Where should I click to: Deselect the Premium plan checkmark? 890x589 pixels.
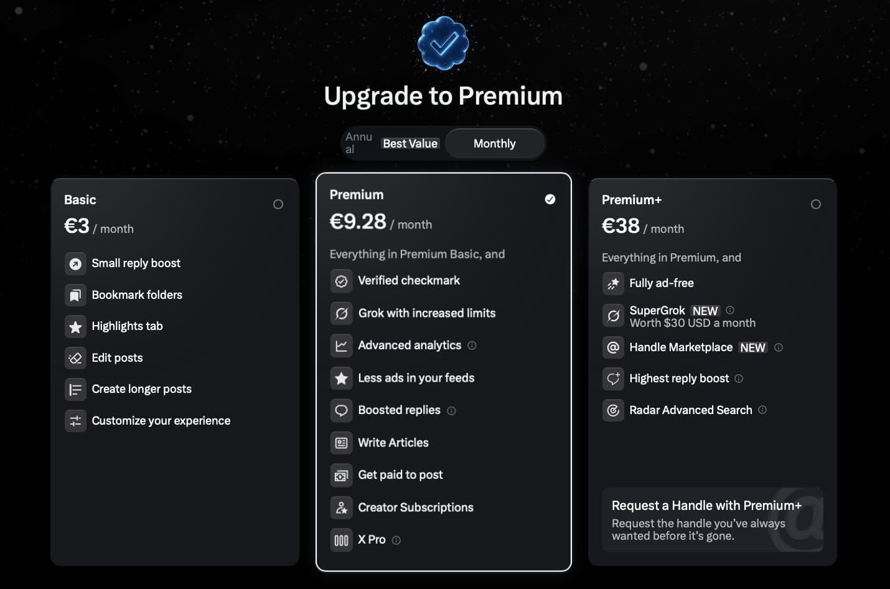[x=550, y=199]
